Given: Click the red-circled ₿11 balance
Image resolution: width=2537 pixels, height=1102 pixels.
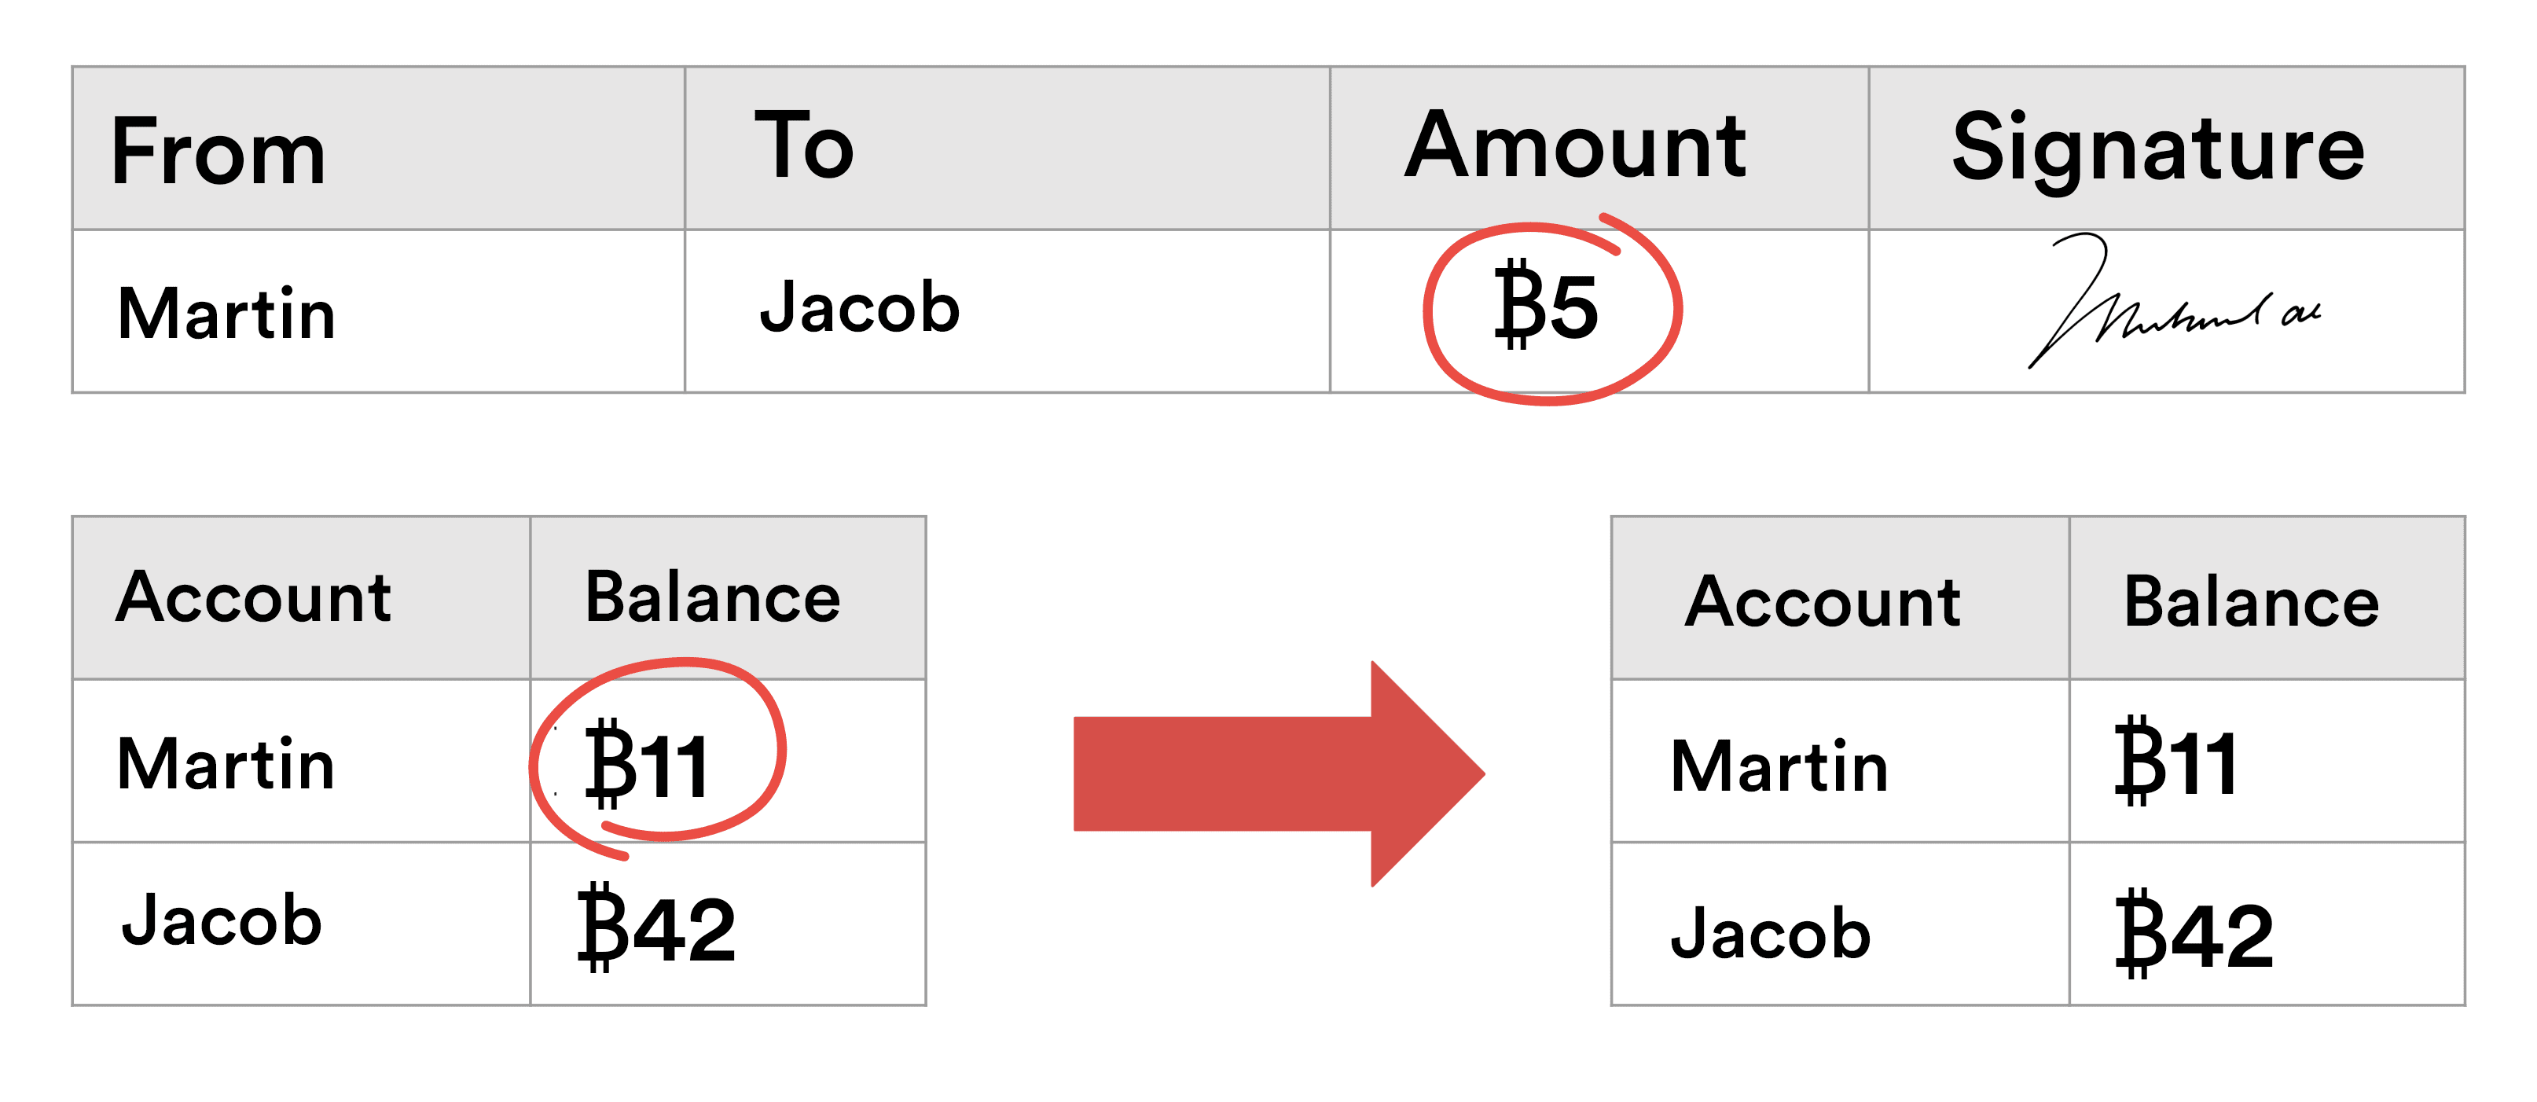Looking at the screenshot, I should 648,764.
